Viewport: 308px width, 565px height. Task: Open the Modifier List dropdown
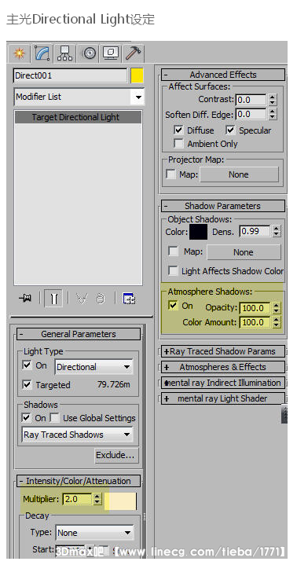pyautogui.click(x=79, y=97)
